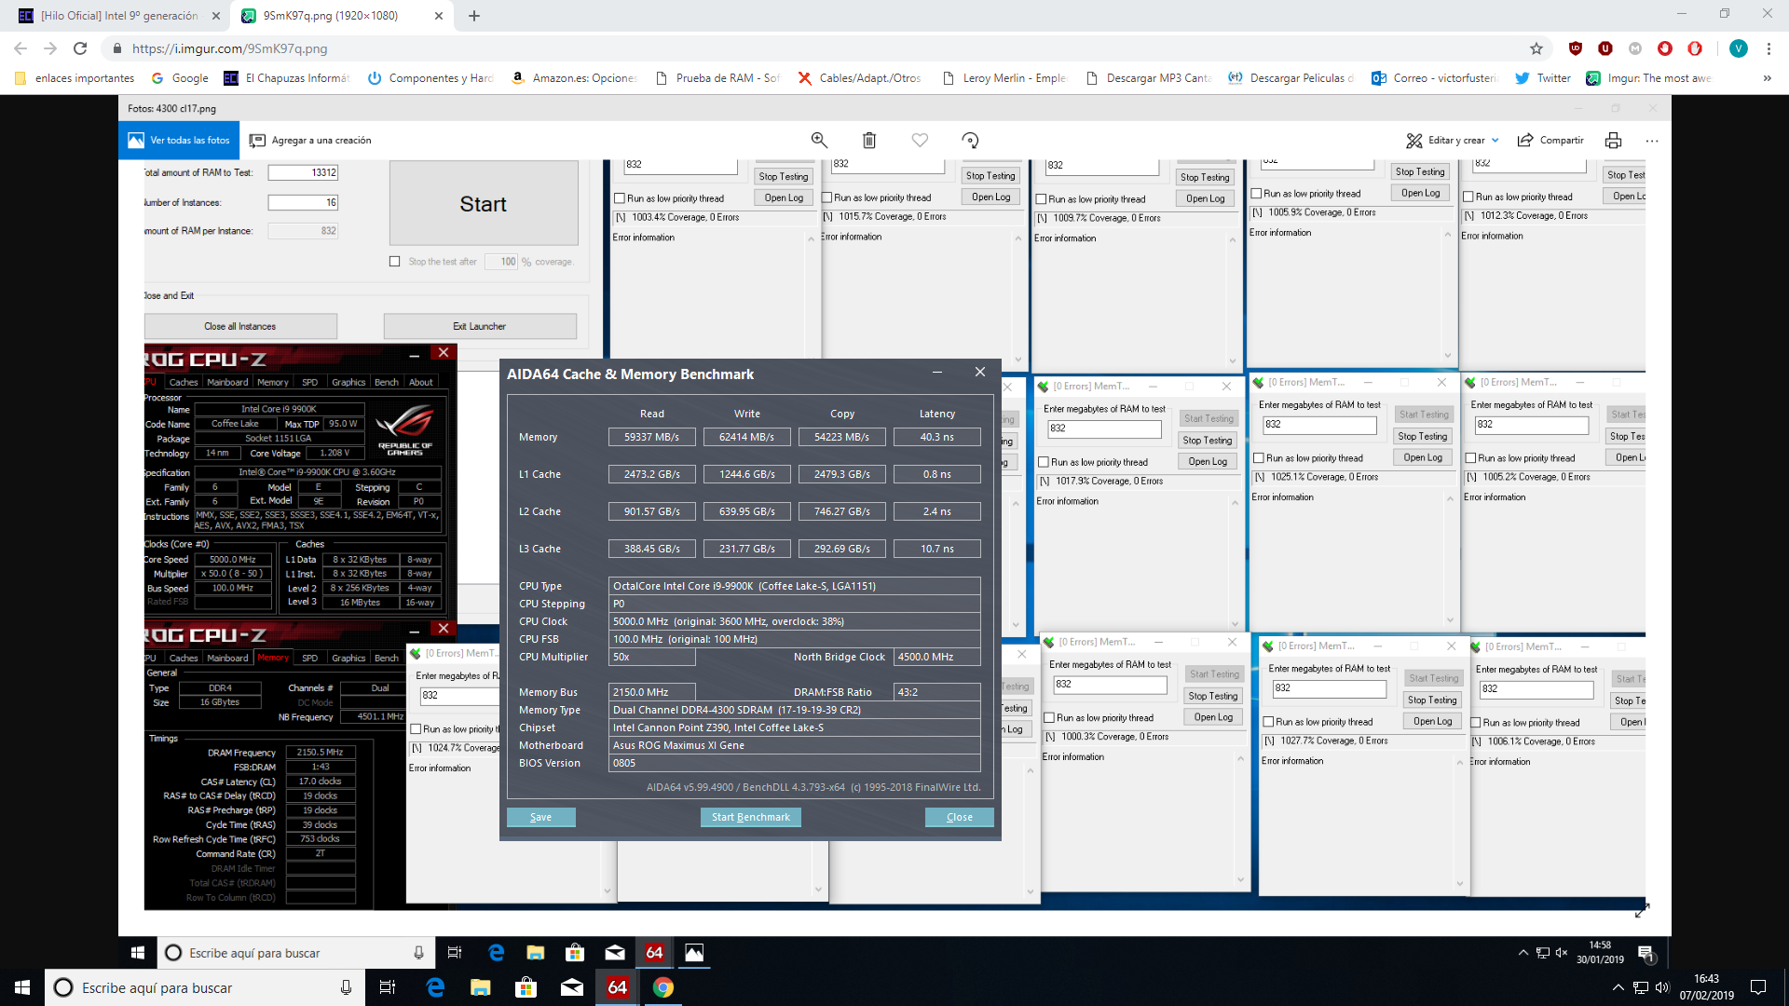Click the Chrome profile avatar icon

coord(1738,48)
